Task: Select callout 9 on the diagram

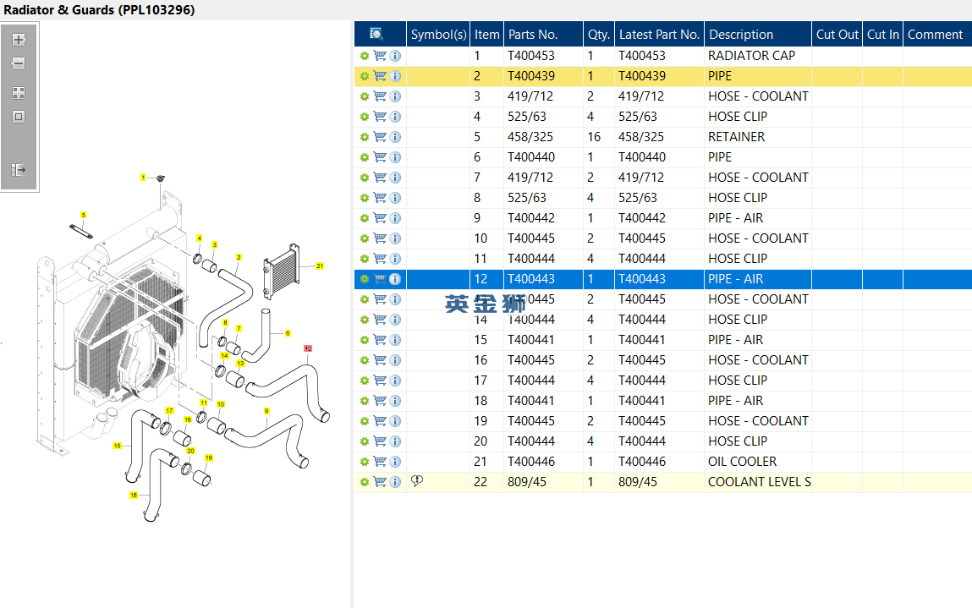Action: click(x=266, y=411)
